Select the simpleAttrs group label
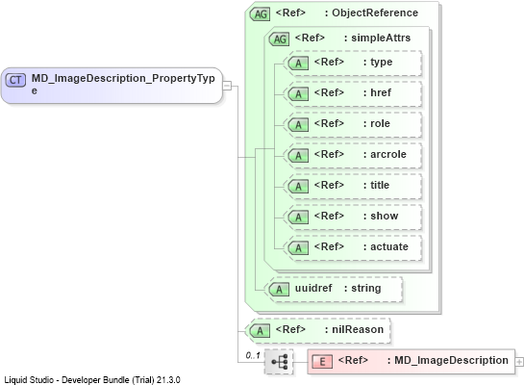This screenshot has height=385, width=524. [377, 38]
